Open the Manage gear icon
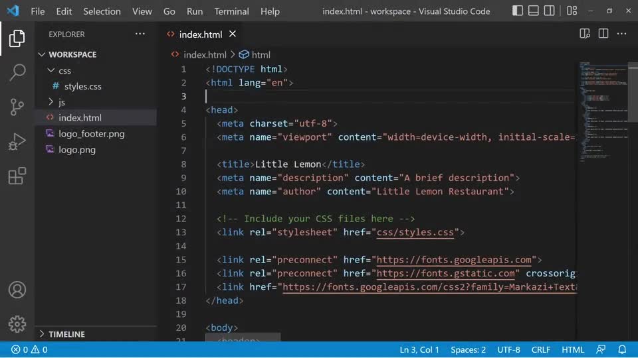Screen dimensions: 638x358 (17, 324)
